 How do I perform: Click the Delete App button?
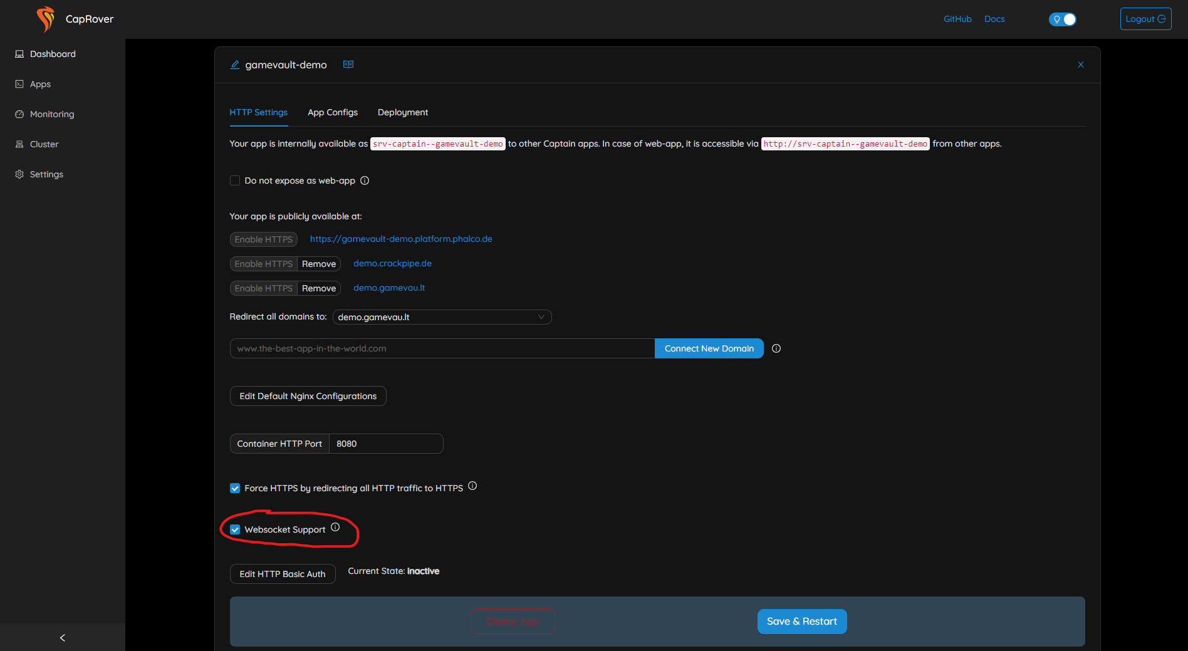(x=513, y=622)
